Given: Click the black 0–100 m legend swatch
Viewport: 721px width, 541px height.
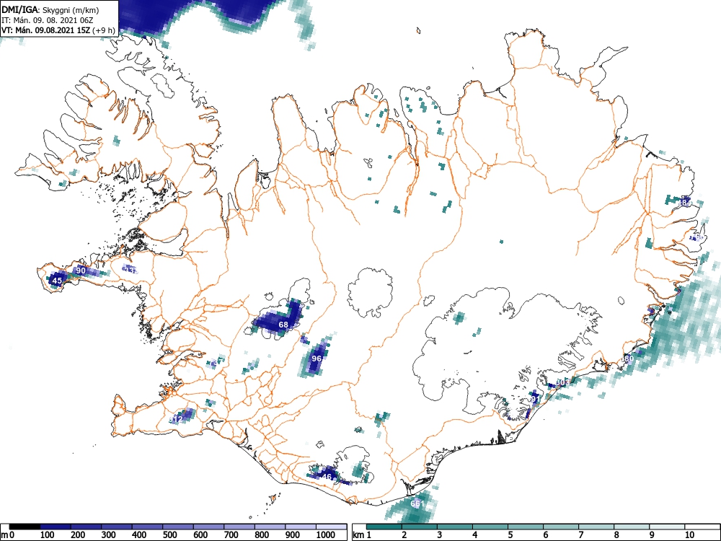Looking at the screenshot, I should (x=25, y=527).
